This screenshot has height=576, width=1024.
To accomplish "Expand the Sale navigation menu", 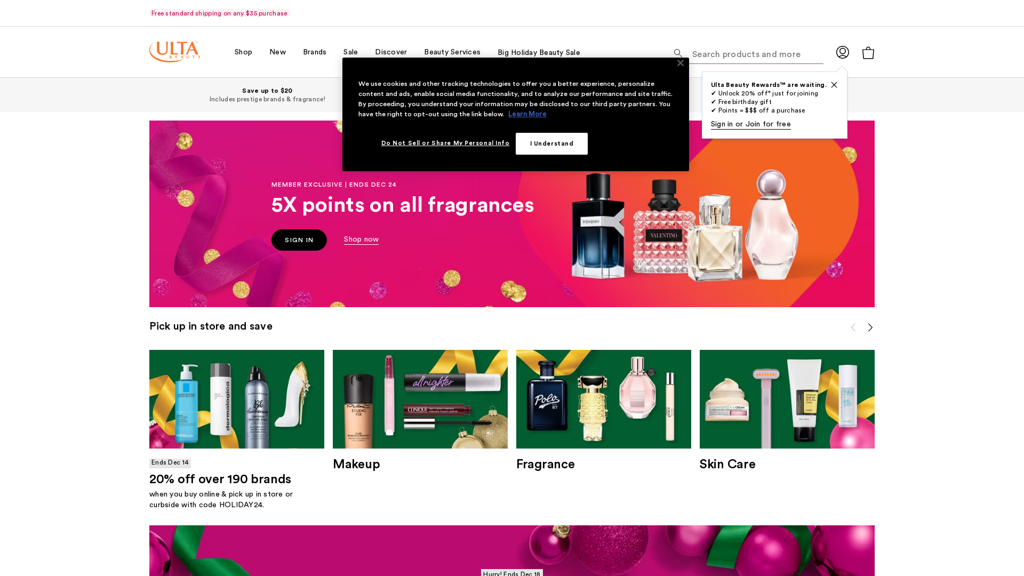I will point(350,52).
